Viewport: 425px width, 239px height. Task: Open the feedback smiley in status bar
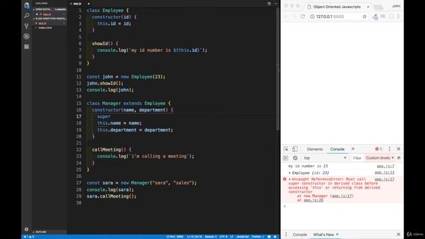pyautogui.click(x=269, y=236)
